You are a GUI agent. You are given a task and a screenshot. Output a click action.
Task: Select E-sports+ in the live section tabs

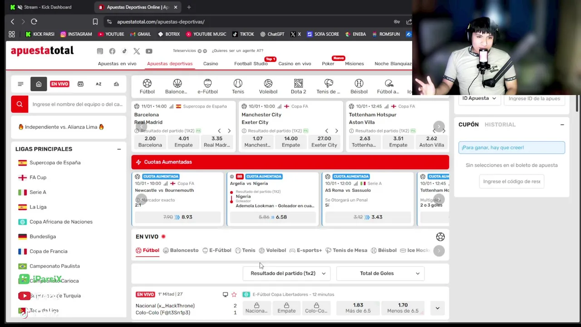click(305, 250)
